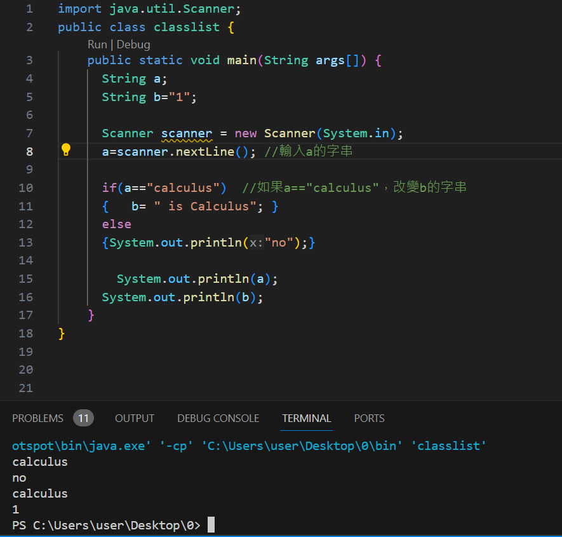The width and height of the screenshot is (562, 537).
Task: Open the OUTPUT panel tab
Action: [135, 418]
